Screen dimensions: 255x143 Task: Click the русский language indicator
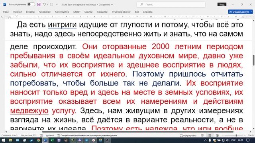[x=50, y=135]
